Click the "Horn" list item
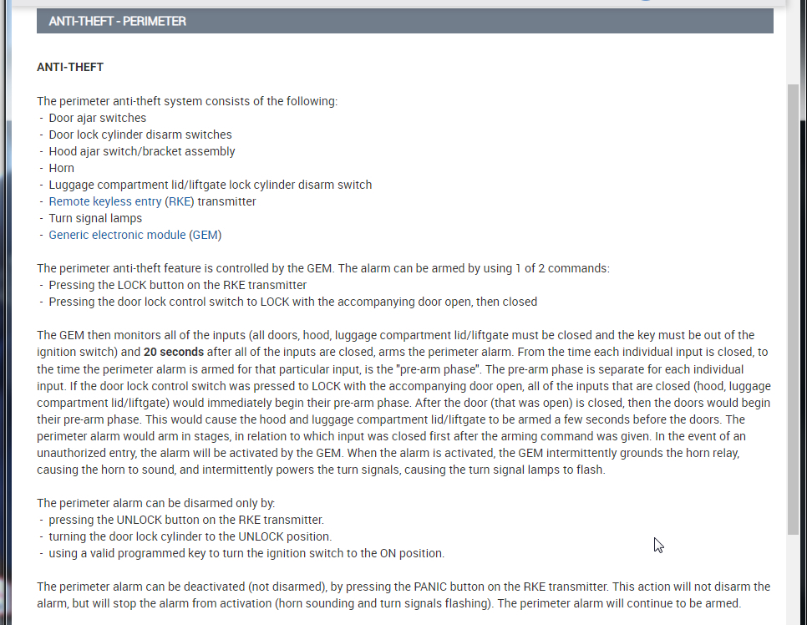Screen dimensions: 807x625 (x=61, y=168)
